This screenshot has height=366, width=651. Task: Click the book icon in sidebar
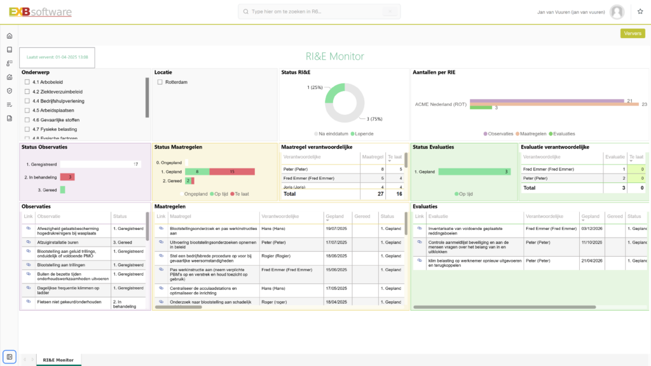pos(10,50)
